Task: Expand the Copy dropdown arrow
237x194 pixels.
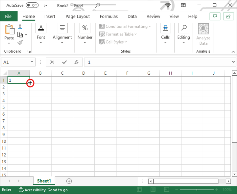Action: [26, 35]
